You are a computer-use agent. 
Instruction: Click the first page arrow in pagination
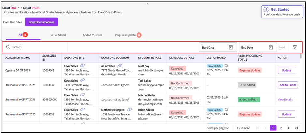pos(257,128)
